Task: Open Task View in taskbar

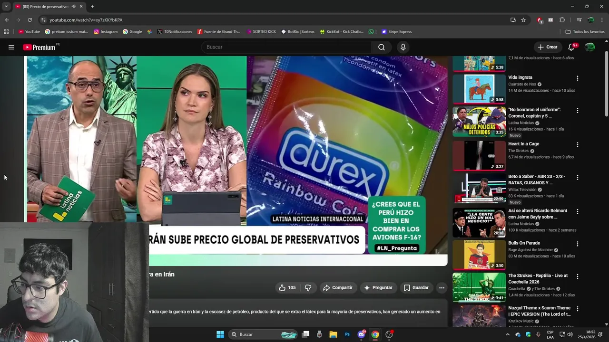Action: click(x=306, y=334)
